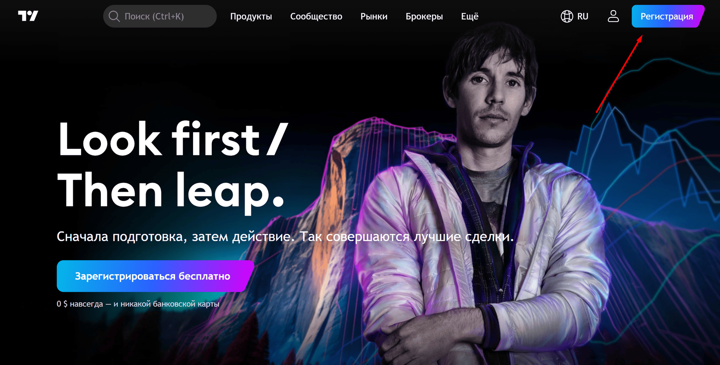
Task: Click the blue chart line graphic
Action: [645, 150]
